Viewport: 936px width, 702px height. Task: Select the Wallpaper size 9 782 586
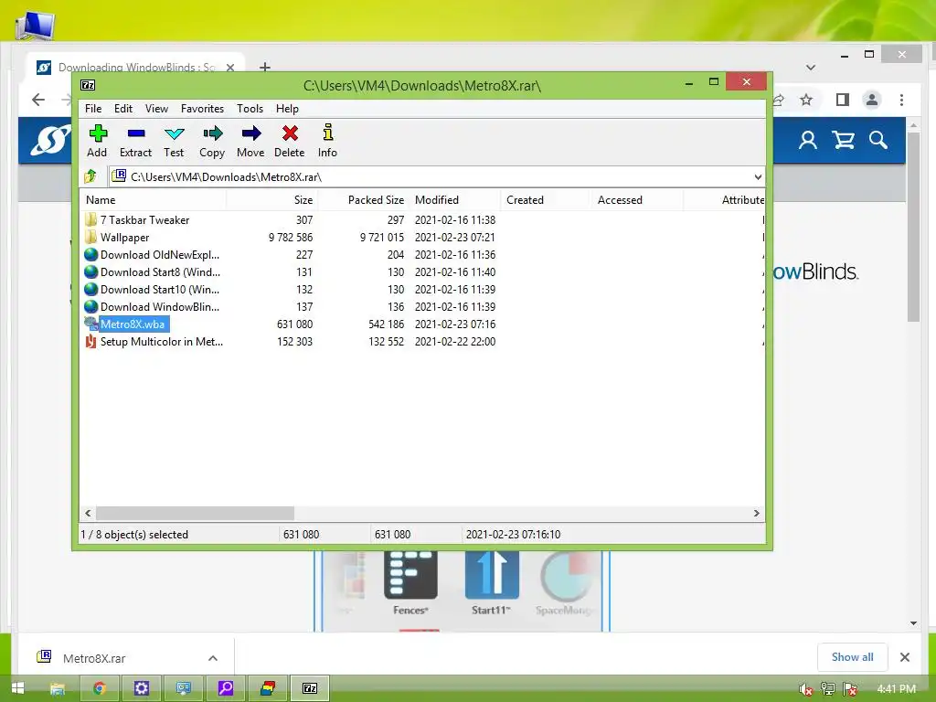coord(290,237)
